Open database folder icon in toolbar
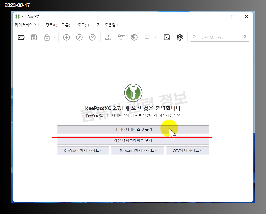Image resolution: width=266 pixels, height=214 pixels. [21, 37]
